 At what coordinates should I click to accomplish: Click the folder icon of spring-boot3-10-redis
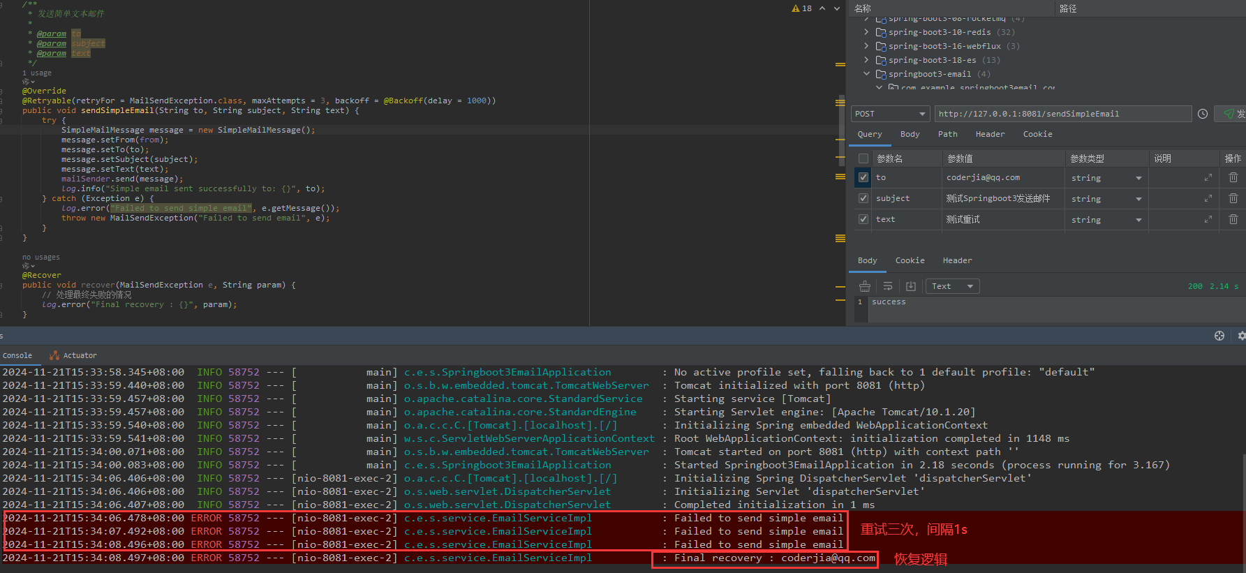(x=881, y=32)
